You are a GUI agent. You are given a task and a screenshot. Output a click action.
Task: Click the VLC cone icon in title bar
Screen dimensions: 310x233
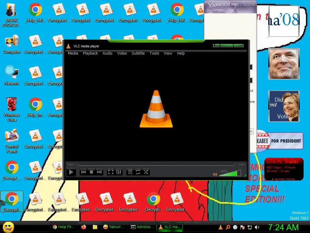click(69, 46)
